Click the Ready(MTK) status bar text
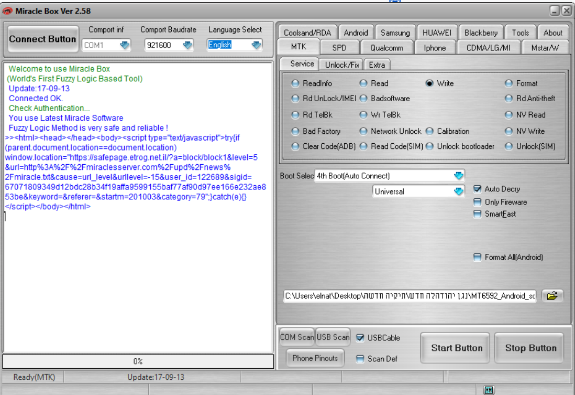 pos(34,377)
